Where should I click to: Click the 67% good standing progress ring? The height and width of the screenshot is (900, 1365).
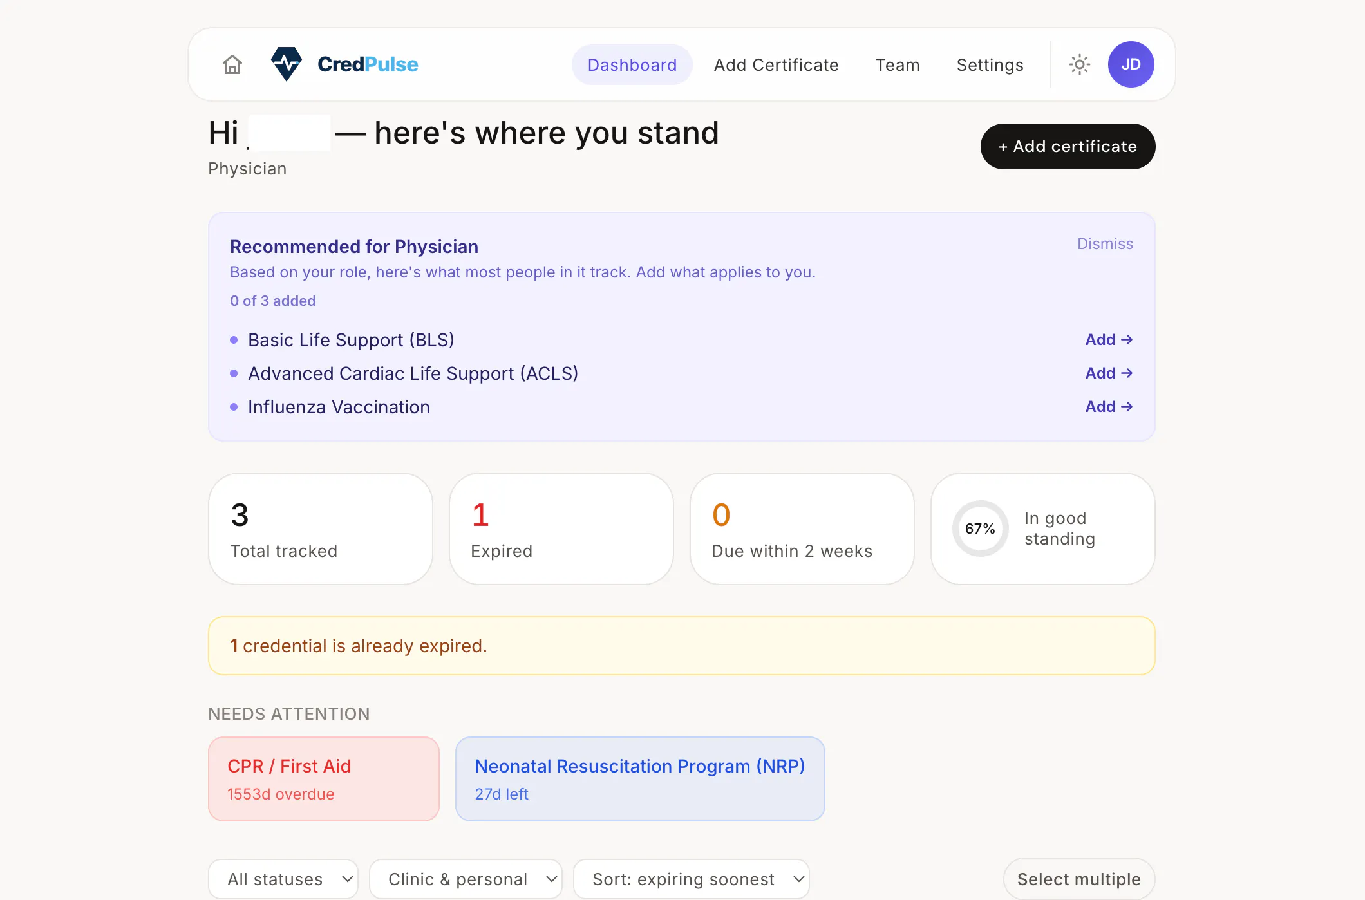980,529
